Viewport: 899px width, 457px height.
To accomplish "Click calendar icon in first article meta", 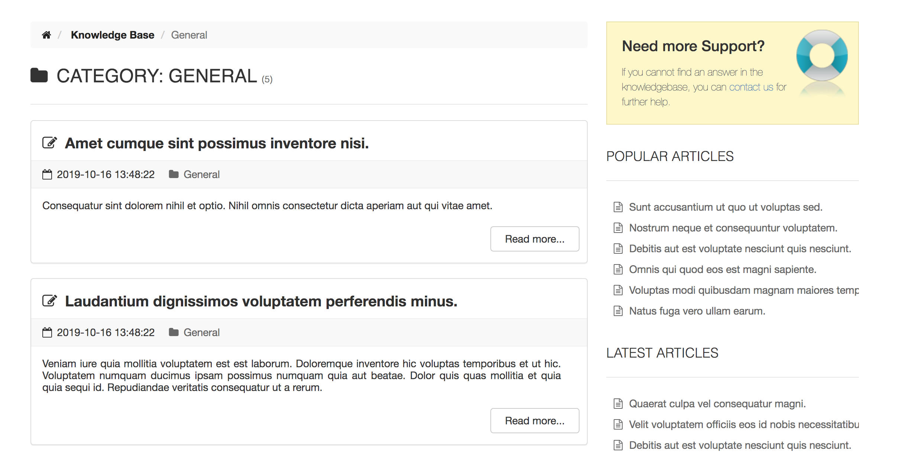I will 47,174.
